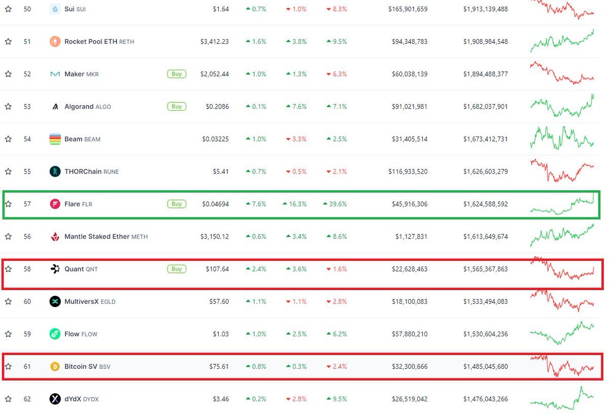
Task: Open the Bitcoin SV BSV link
Action: pos(87,366)
